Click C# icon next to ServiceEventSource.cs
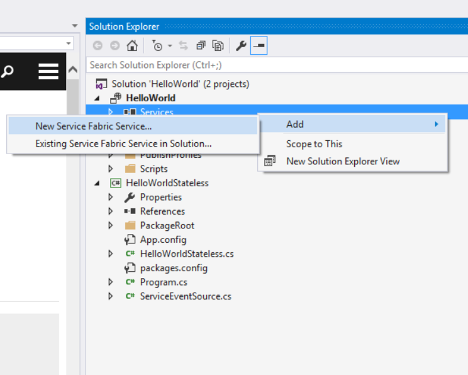The width and height of the screenshot is (468, 375). (130, 296)
